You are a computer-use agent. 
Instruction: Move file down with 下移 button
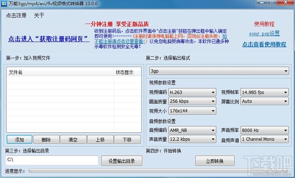point(127,140)
